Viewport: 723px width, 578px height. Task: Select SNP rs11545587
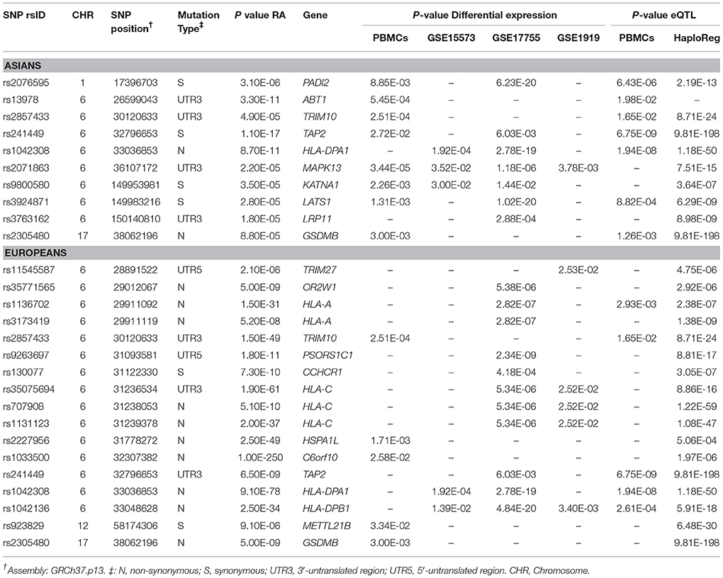tap(28, 270)
